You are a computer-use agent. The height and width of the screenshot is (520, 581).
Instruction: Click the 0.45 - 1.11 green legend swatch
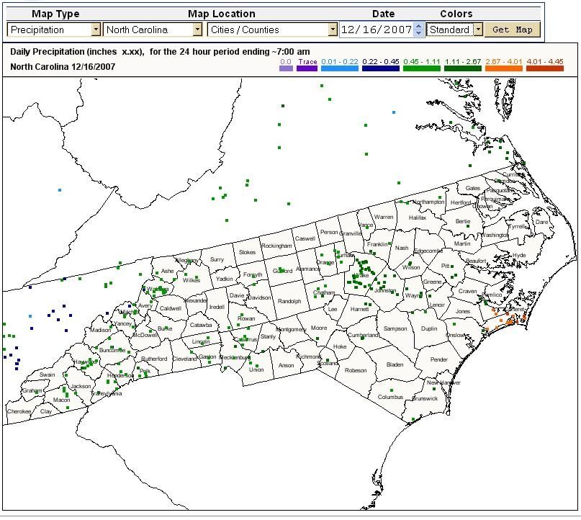422,68
